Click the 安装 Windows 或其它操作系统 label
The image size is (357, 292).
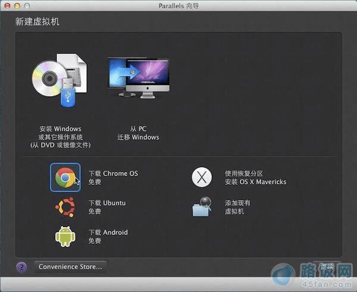(x=60, y=137)
